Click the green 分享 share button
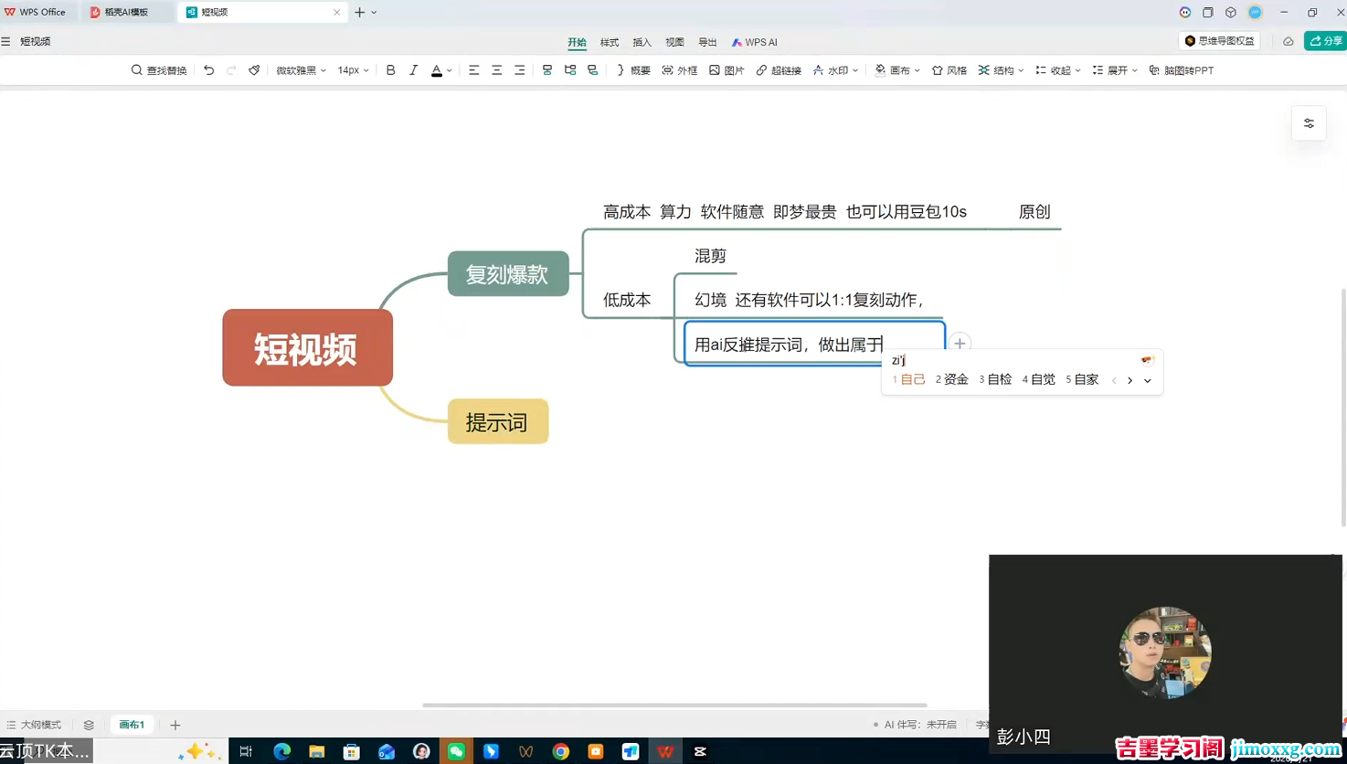 click(1325, 41)
